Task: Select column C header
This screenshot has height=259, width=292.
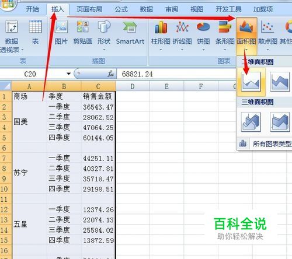Action: 98,86
